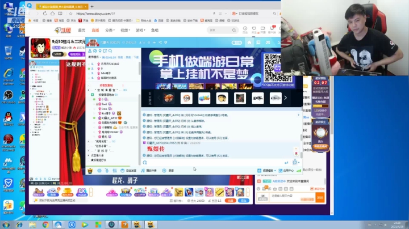Click location pin icon in YY toolbar
The width and height of the screenshot is (409, 229).
click(x=100, y=51)
